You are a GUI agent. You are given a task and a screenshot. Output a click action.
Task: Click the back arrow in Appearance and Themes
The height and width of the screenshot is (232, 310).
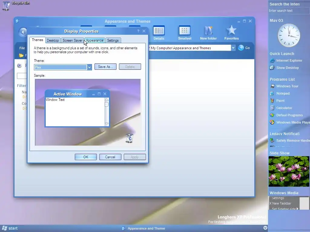point(23,32)
